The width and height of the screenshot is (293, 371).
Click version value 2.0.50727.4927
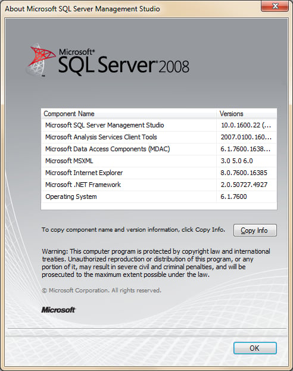(x=244, y=185)
